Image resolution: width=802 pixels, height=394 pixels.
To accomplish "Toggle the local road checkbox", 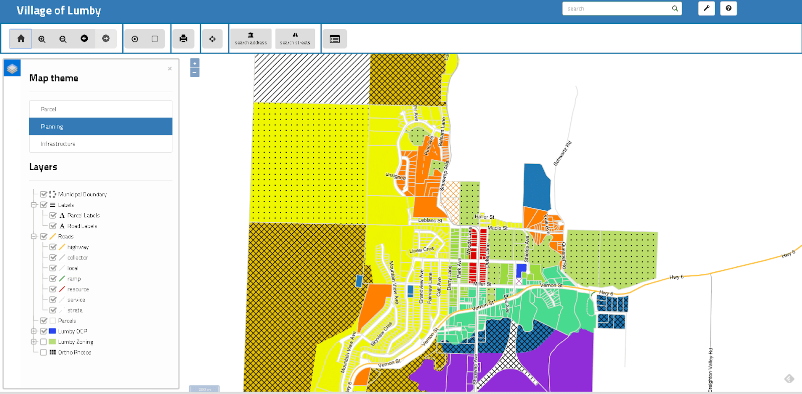I will tap(53, 268).
